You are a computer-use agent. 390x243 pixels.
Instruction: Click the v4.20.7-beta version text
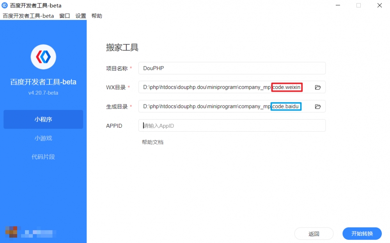click(x=43, y=93)
